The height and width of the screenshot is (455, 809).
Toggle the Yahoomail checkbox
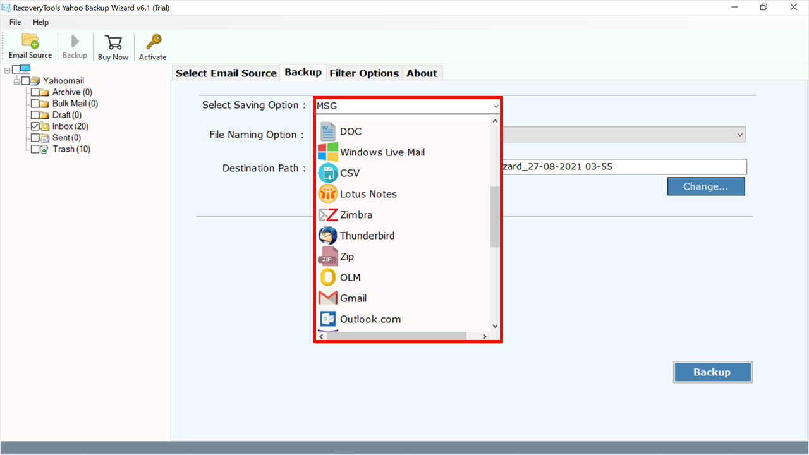(x=25, y=81)
